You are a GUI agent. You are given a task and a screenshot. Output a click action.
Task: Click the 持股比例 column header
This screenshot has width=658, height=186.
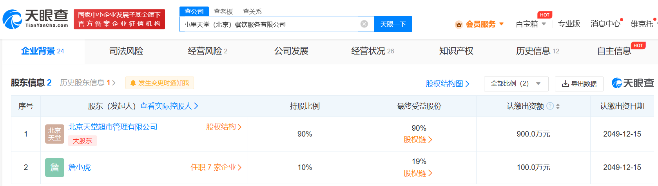[305, 106]
